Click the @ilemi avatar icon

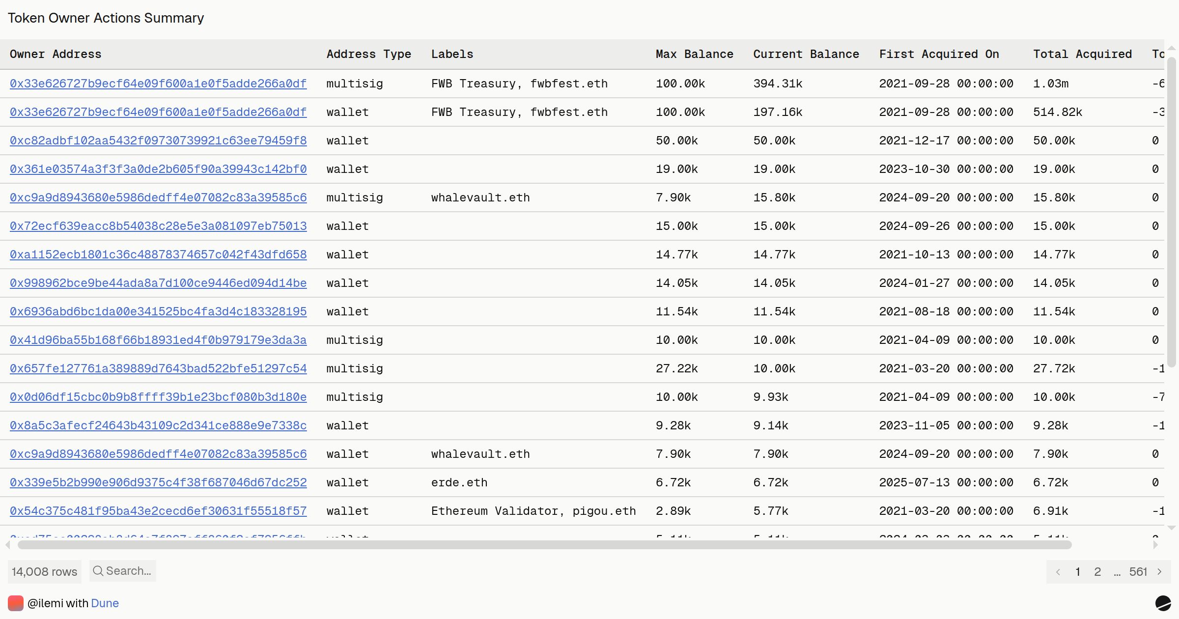coord(16,603)
